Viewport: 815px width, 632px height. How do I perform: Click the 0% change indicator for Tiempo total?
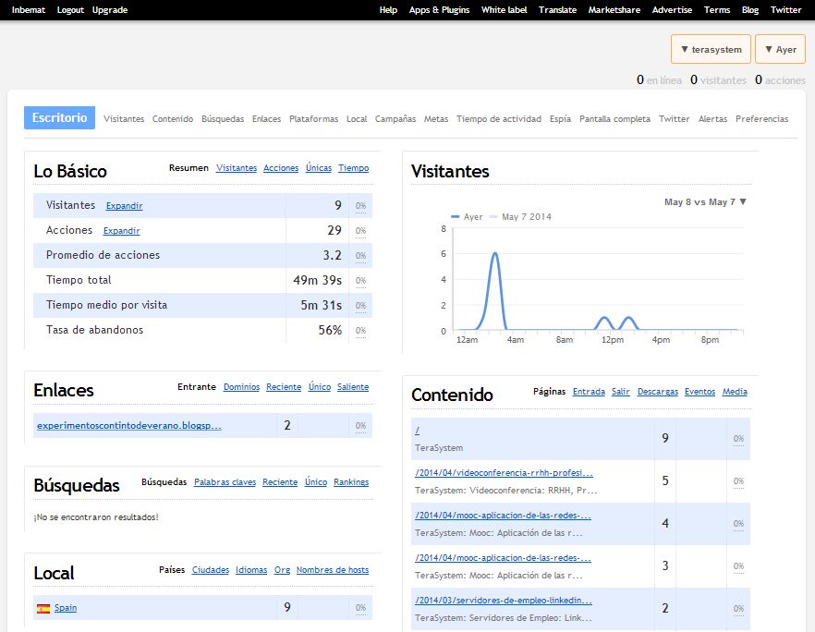tap(359, 280)
